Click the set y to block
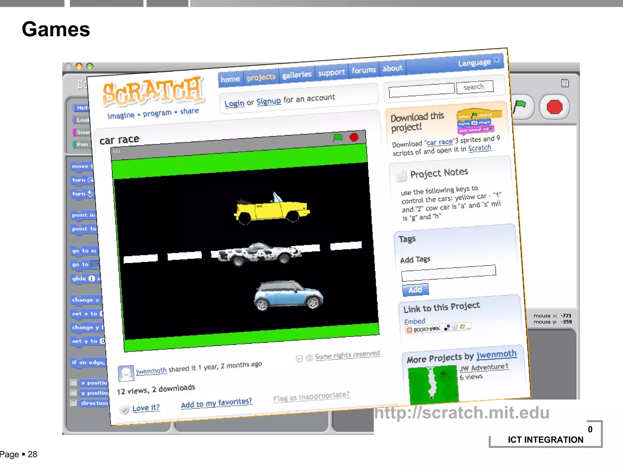 pos(87,341)
